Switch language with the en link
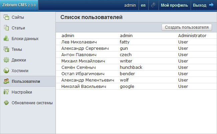The image size is (217, 134). tap(143, 5)
